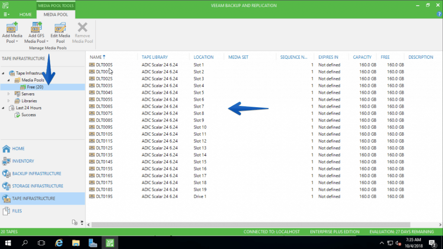Collapse the Tape Infrastructure tree node
Image resolution: width=443 pixels, height=249 pixels.
tap(3, 73)
